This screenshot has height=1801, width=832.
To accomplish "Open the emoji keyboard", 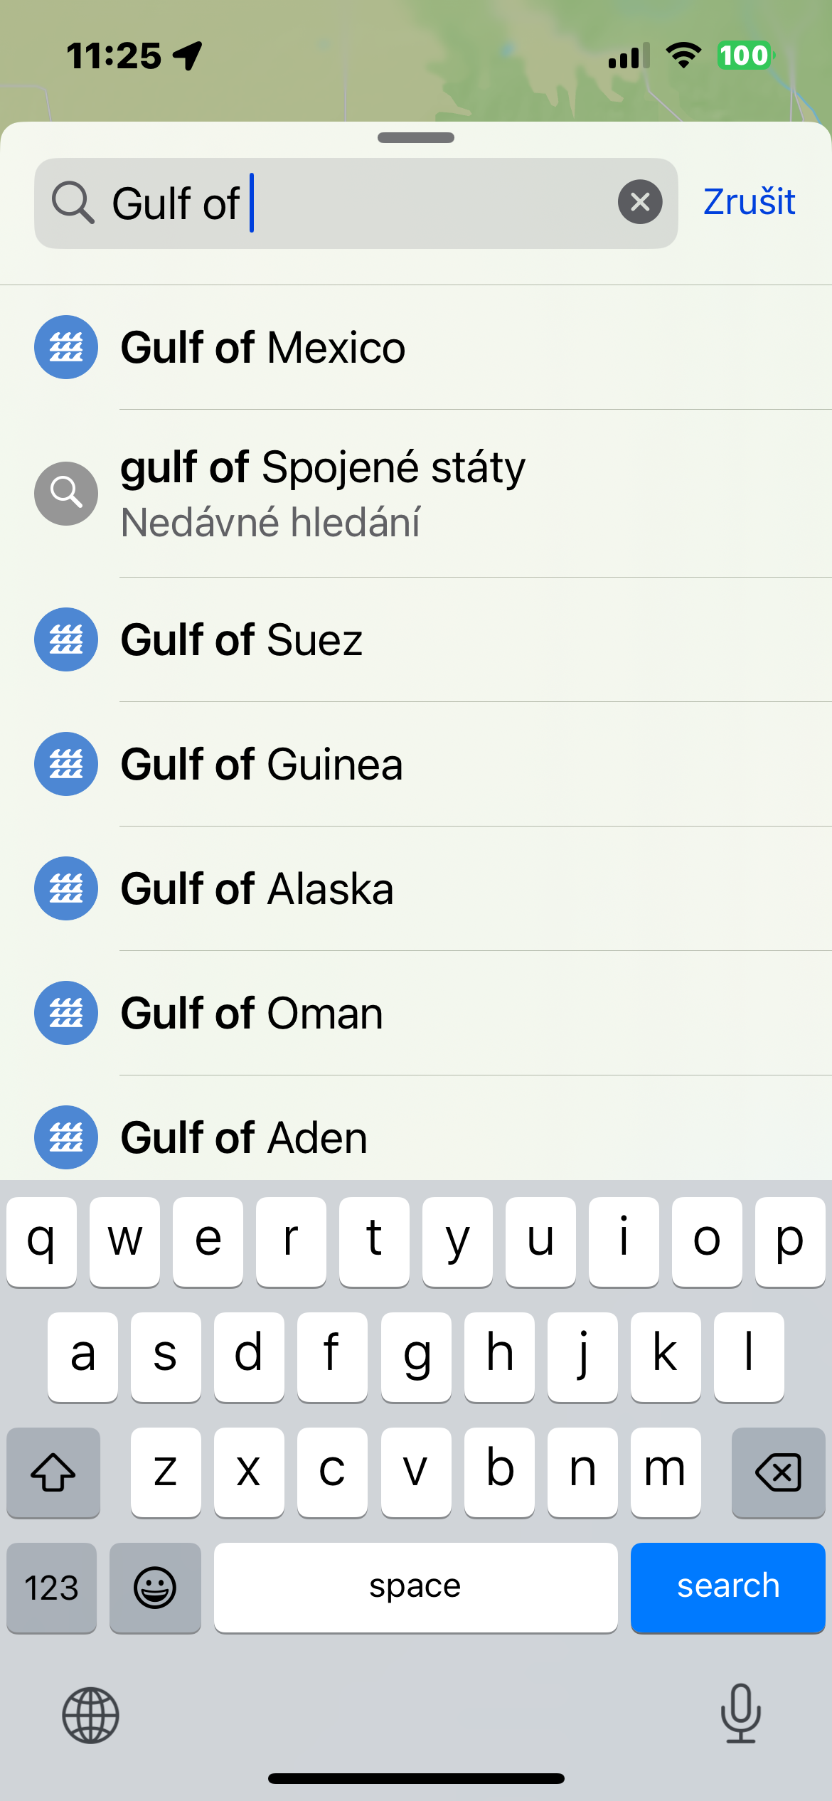I will [155, 1588].
